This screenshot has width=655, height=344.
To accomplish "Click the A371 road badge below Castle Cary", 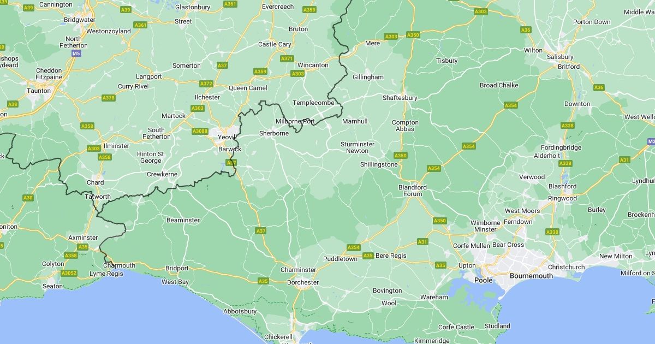I will click(287, 58).
